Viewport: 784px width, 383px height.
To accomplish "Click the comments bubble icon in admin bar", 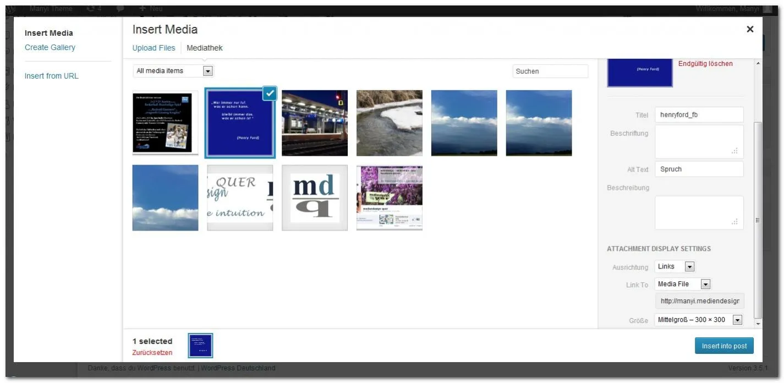I will tap(120, 9).
